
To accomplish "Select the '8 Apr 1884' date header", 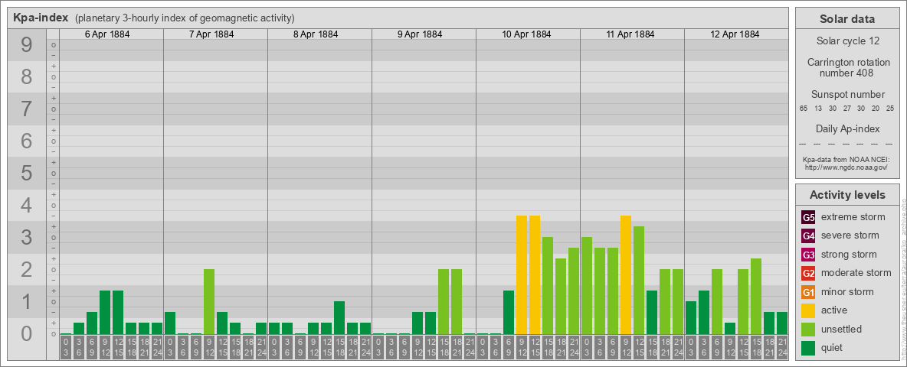I will pyautogui.click(x=316, y=34).
